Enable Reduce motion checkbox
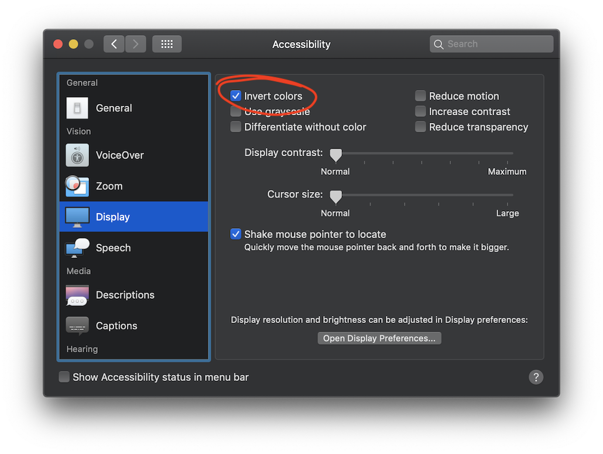The width and height of the screenshot is (603, 454). (420, 96)
